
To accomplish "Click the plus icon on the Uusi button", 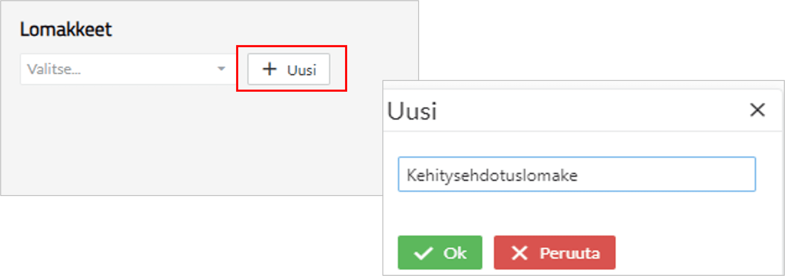I will point(269,69).
